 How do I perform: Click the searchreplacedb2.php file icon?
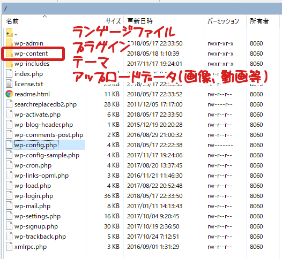pos(9,104)
